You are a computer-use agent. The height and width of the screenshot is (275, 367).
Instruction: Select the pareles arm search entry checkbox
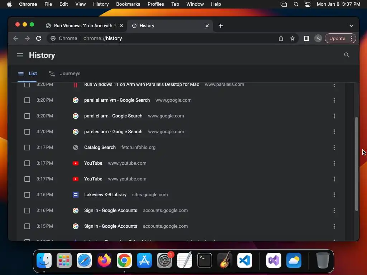[x=27, y=132]
